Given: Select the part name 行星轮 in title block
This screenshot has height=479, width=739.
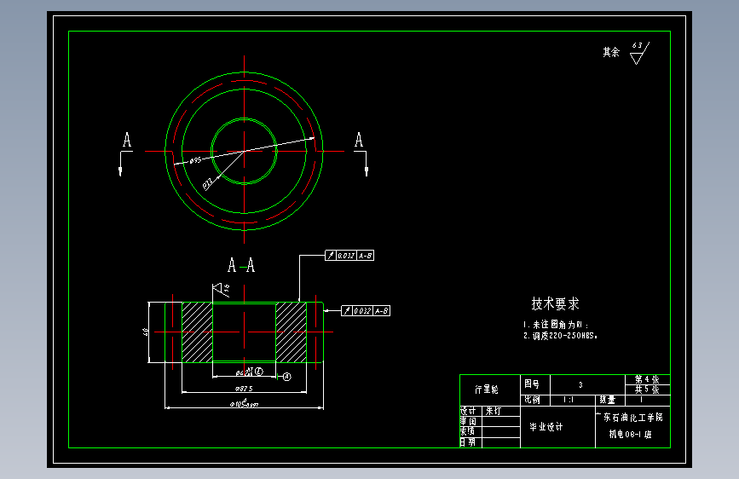Looking at the screenshot, I should click(487, 390).
